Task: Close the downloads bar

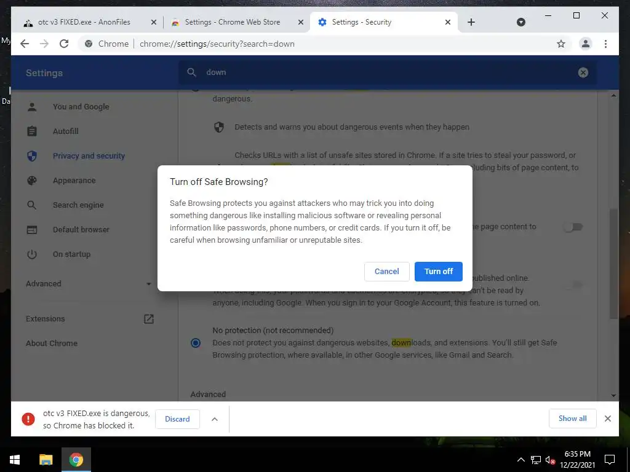Action: pyautogui.click(x=607, y=419)
